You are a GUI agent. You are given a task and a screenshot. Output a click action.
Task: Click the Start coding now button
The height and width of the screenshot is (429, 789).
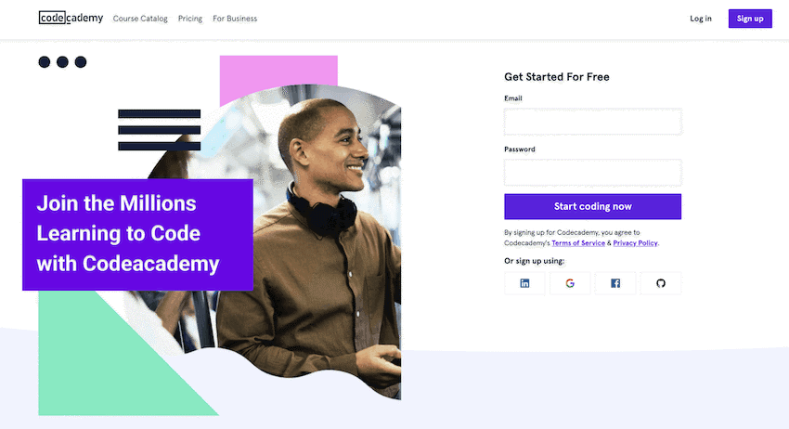point(593,206)
